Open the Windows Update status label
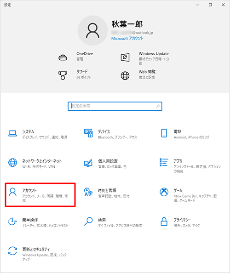230x273 pixels. tap(154, 54)
